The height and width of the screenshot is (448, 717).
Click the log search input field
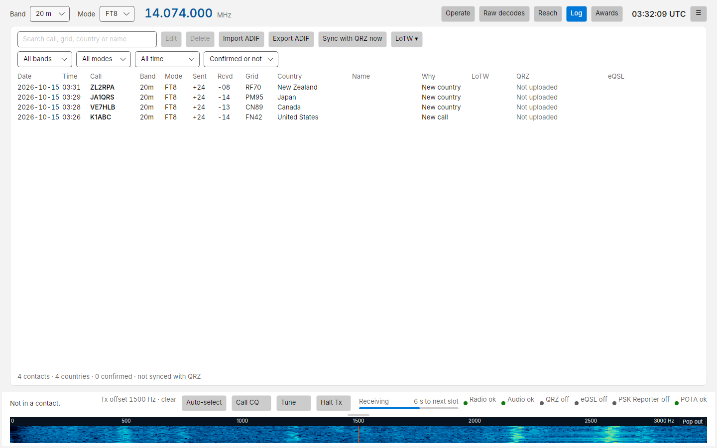coord(87,39)
